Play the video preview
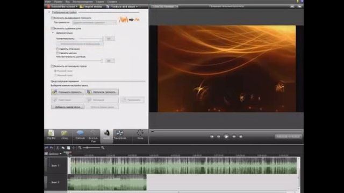The width and height of the screenshot is (344, 193). pyautogui.click(x=226, y=137)
